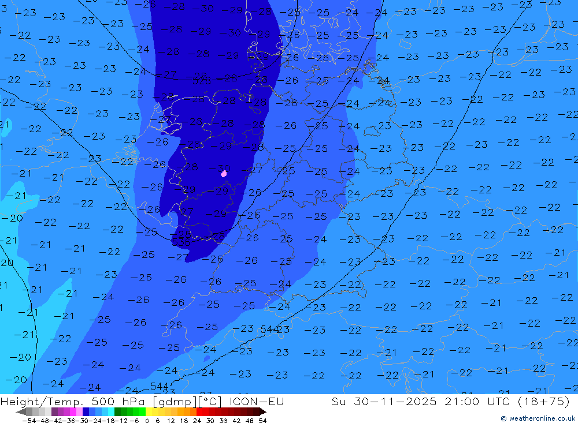The image size is (578, 423).
Task: Click the forecast date Su 30-11-2025
Action: point(384,401)
